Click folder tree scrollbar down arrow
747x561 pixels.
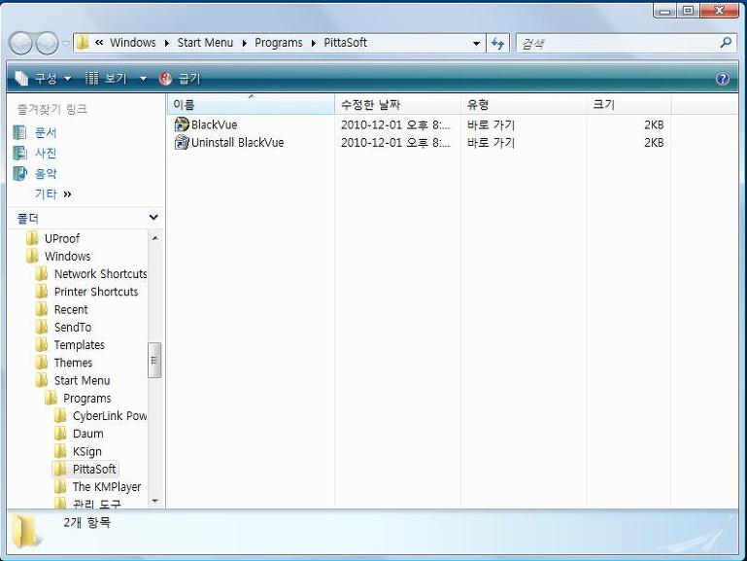(x=154, y=501)
